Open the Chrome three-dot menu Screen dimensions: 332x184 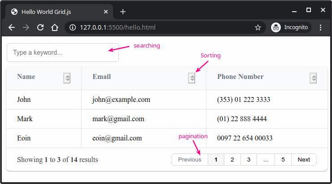click(320, 27)
